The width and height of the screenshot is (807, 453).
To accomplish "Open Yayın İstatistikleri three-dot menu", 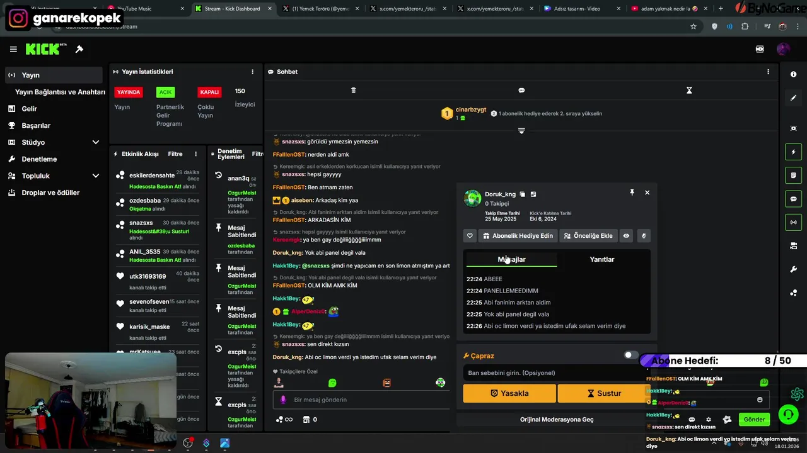I will 252,72.
